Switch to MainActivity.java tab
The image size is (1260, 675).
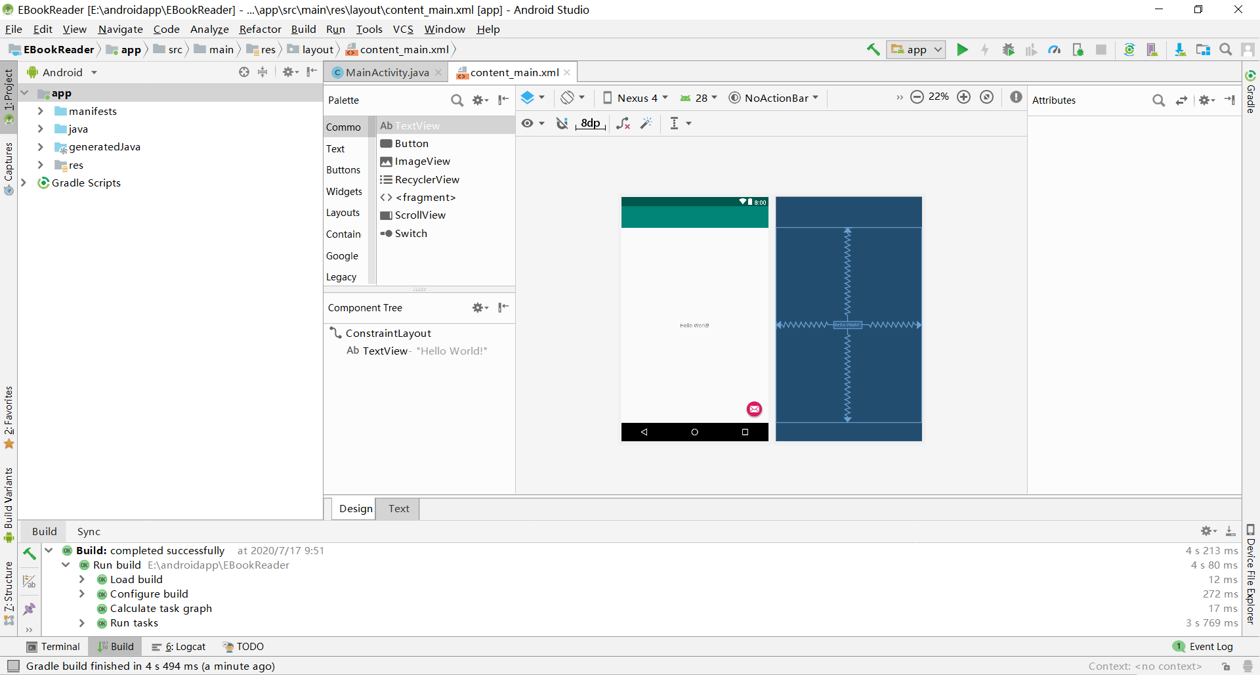[x=387, y=72]
